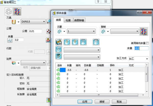Click the tool path icon at bottom of finishing dialog
The width and height of the screenshot is (153, 106).
point(48,100)
